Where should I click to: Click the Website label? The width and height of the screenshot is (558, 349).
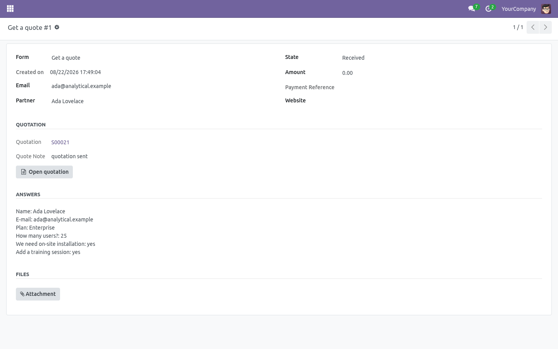click(x=295, y=100)
